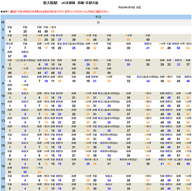Click the 時 hour column header
This screenshot has height=191, width=195.
3,22
